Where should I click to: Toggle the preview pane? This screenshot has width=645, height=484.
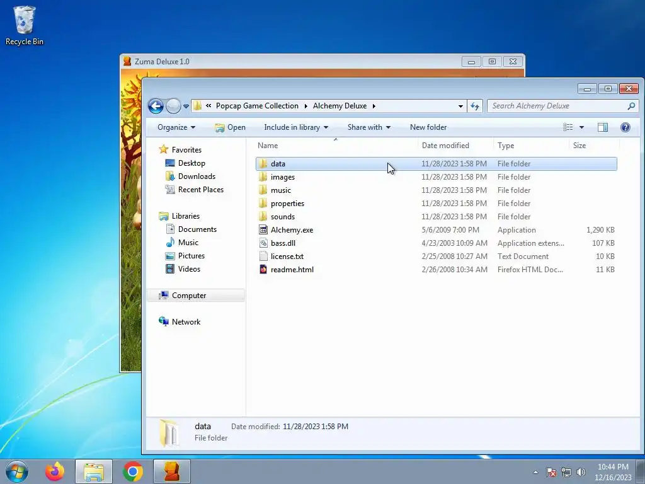click(x=603, y=127)
